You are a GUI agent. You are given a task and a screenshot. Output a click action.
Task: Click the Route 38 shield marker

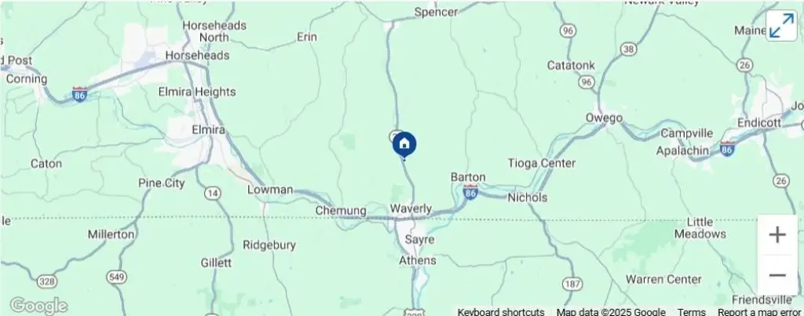click(x=628, y=49)
